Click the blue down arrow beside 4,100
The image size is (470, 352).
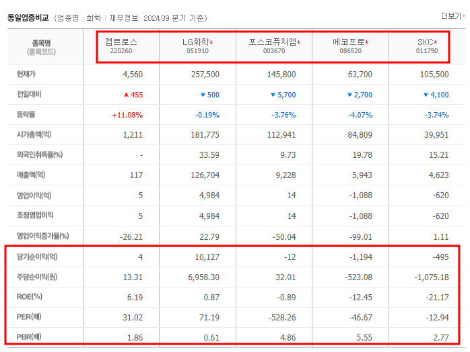click(426, 95)
